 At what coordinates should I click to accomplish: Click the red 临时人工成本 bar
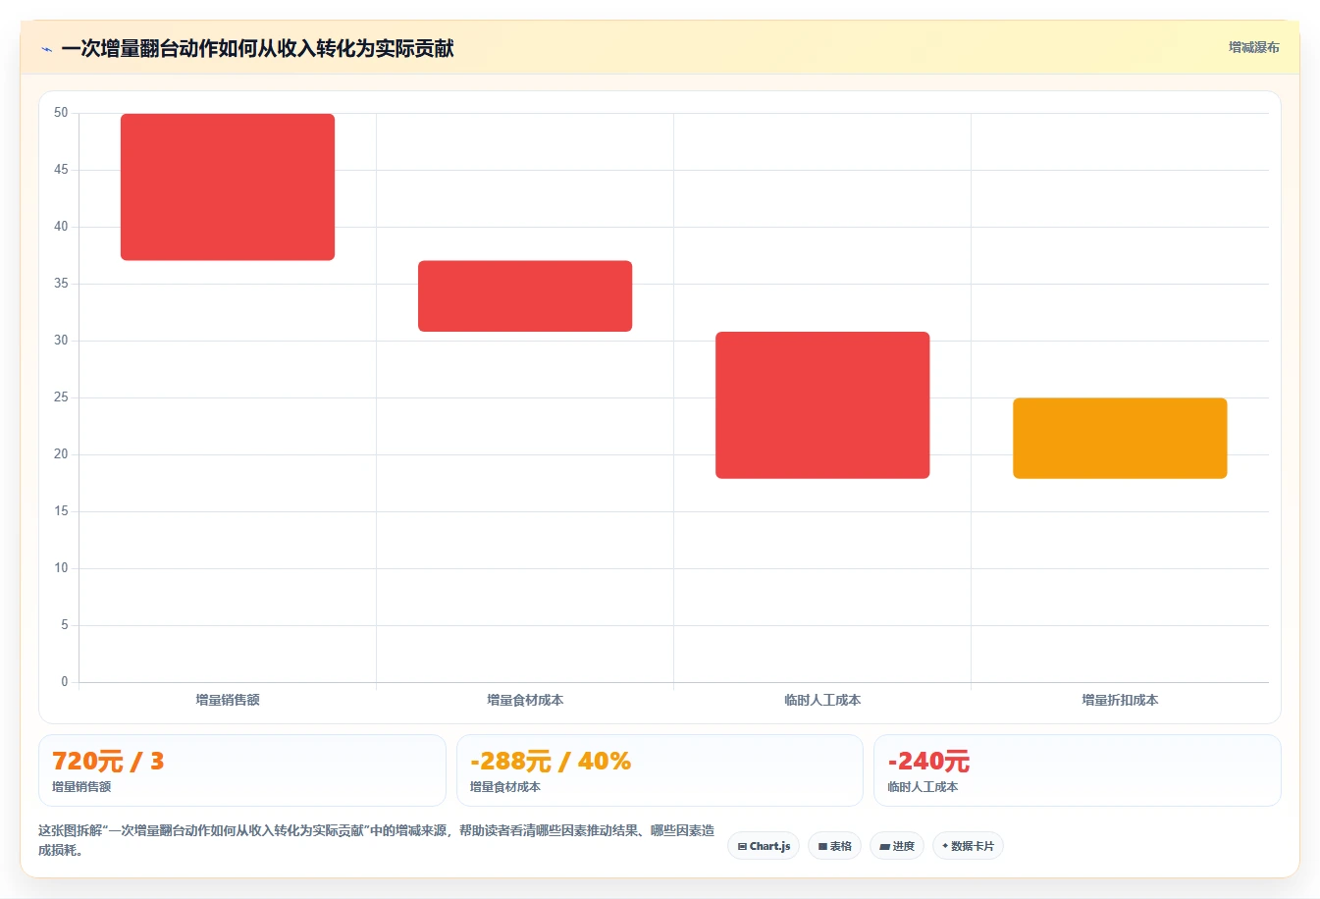click(x=822, y=405)
